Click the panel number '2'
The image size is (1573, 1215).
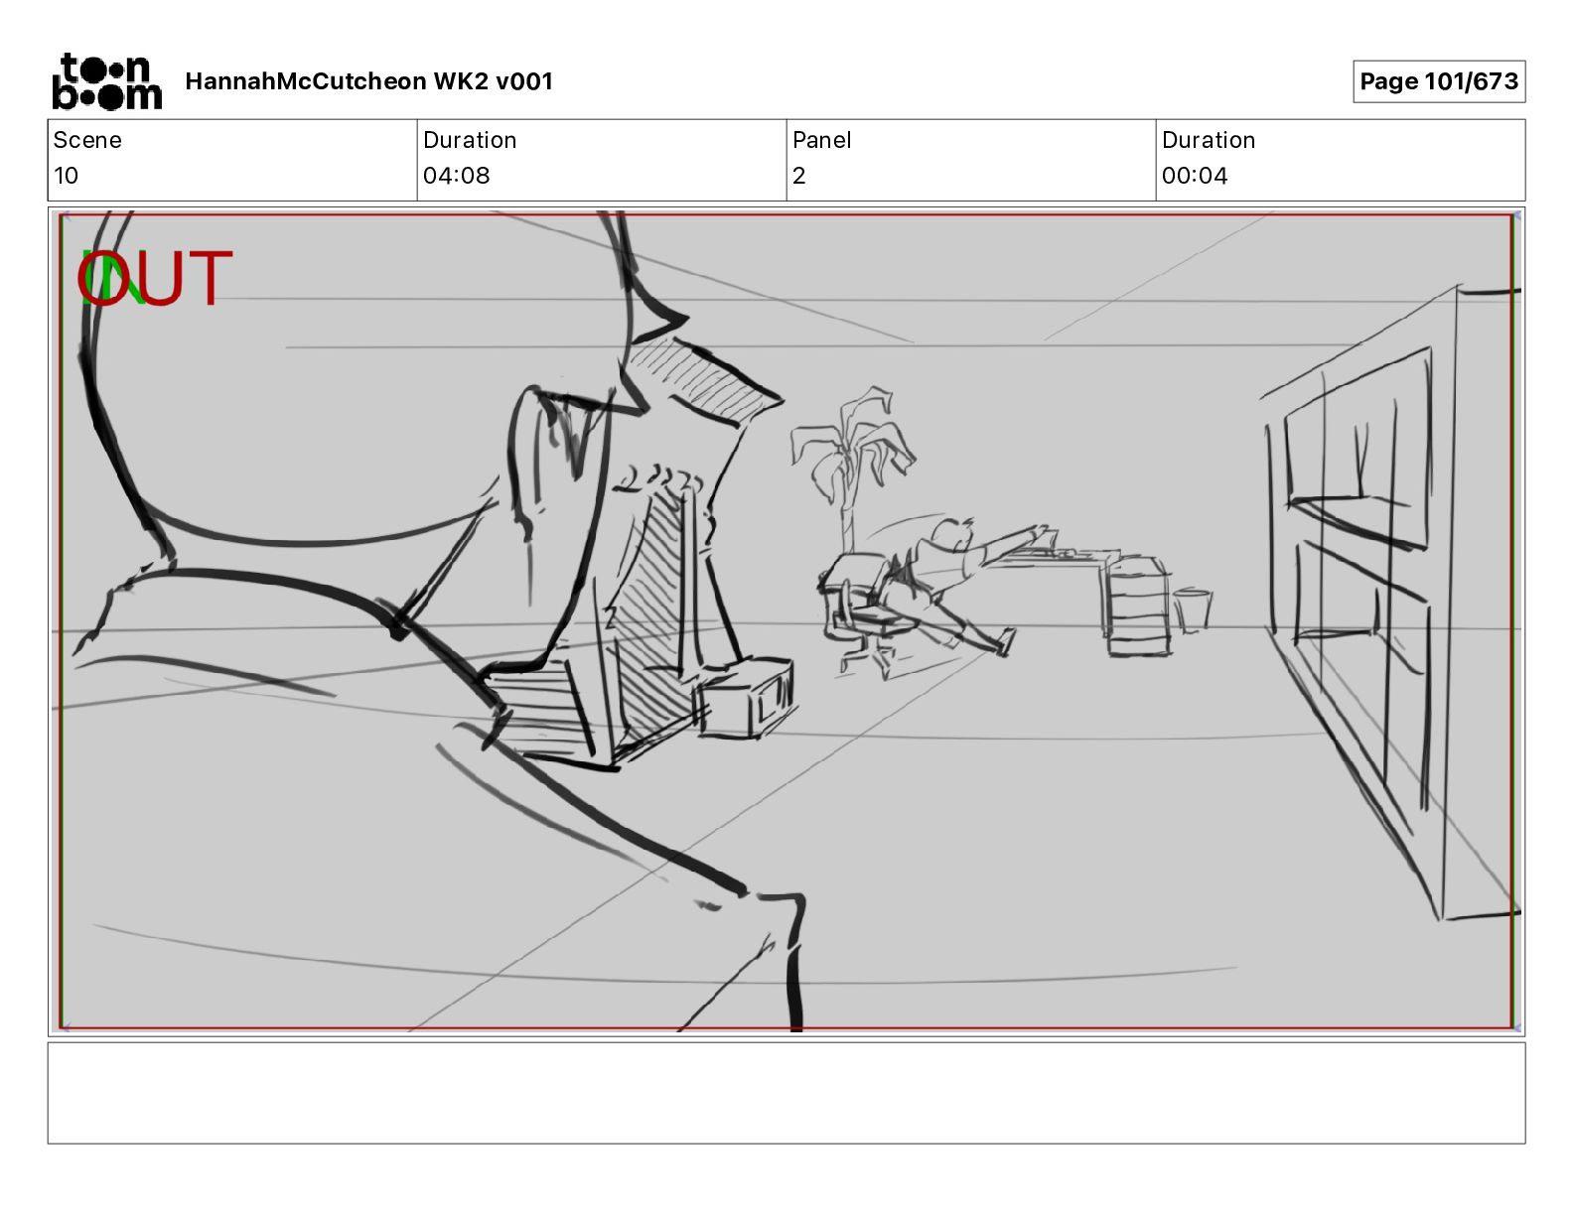(799, 176)
